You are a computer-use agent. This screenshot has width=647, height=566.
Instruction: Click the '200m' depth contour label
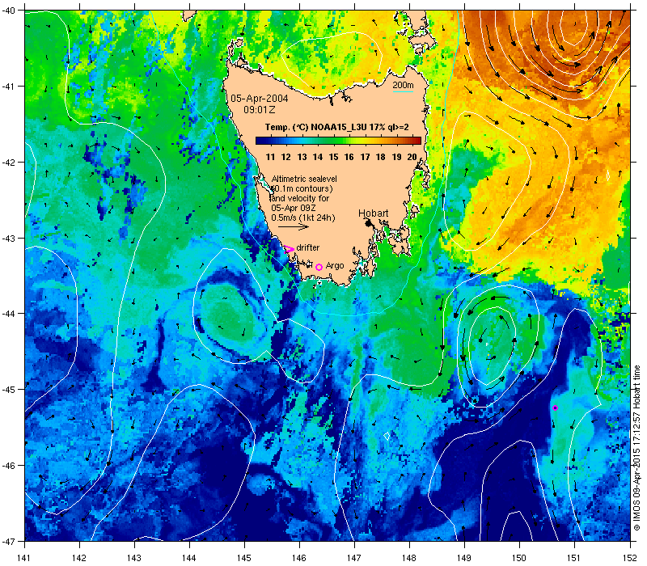coord(403,85)
